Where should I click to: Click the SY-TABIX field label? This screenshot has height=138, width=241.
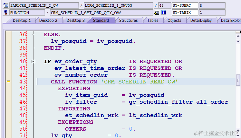(185, 13)
